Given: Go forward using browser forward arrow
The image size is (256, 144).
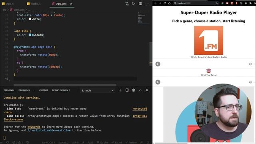Looking at the screenshot, I should [x=160, y=3].
